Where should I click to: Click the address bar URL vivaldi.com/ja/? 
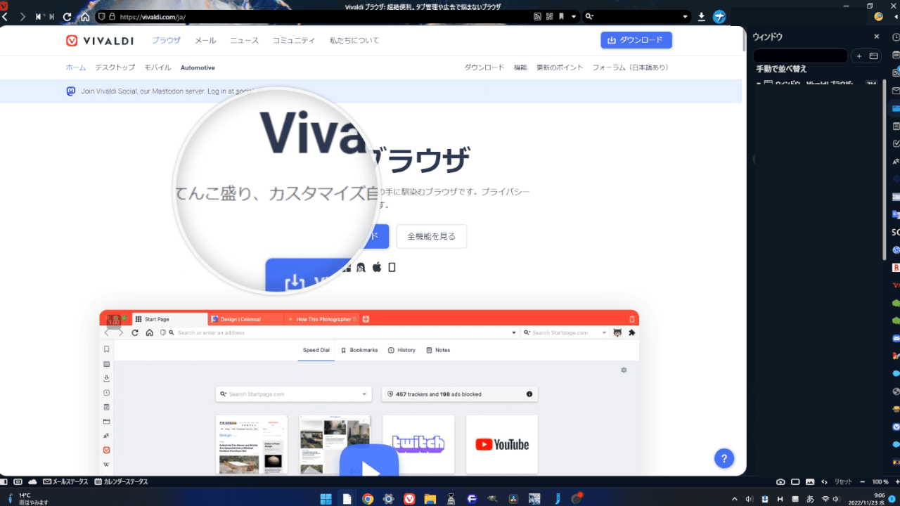tap(153, 16)
